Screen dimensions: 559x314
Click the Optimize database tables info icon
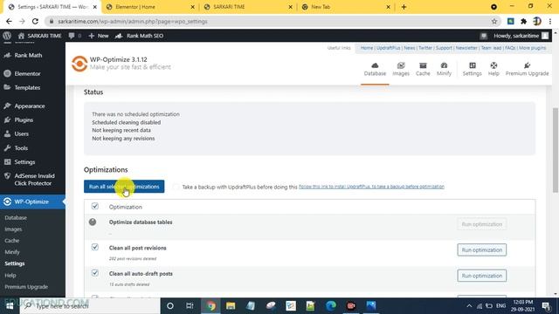click(93, 222)
